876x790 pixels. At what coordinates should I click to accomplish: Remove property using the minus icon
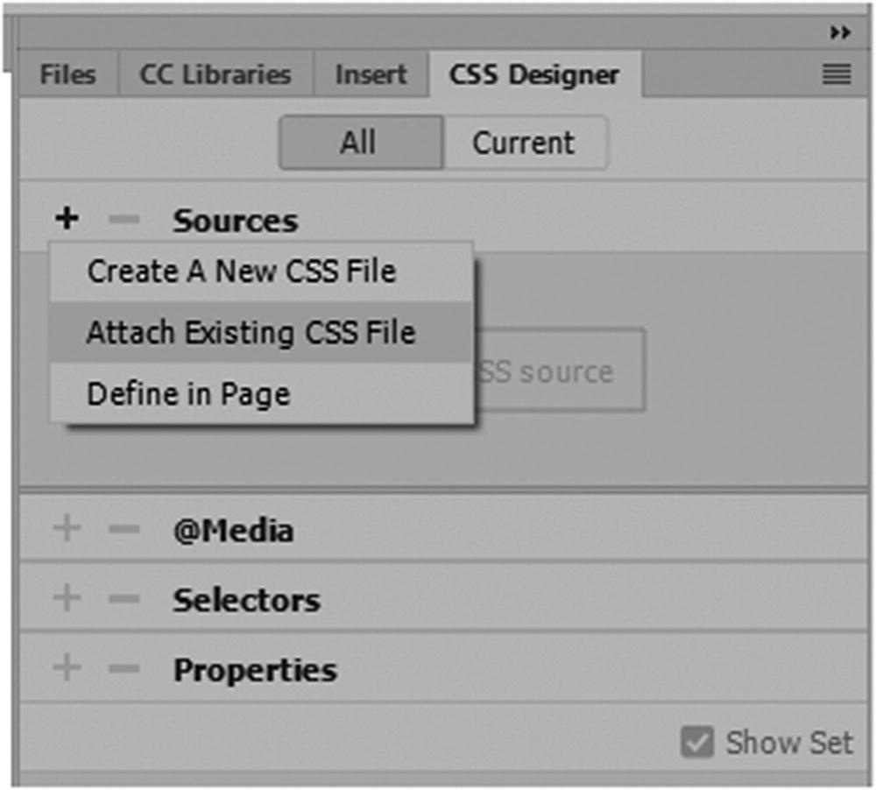[124, 669]
